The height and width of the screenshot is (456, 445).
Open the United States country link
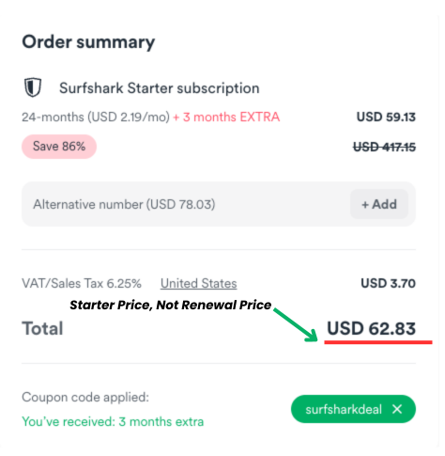coord(199,283)
